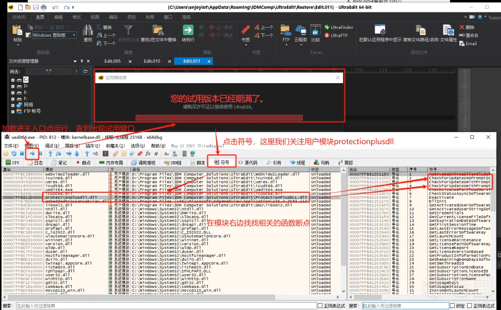Image resolution: width=501 pixels, height=310 pixels.
Task: Click x64dbg Open file folder icon
Action: [x=6, y=153]
